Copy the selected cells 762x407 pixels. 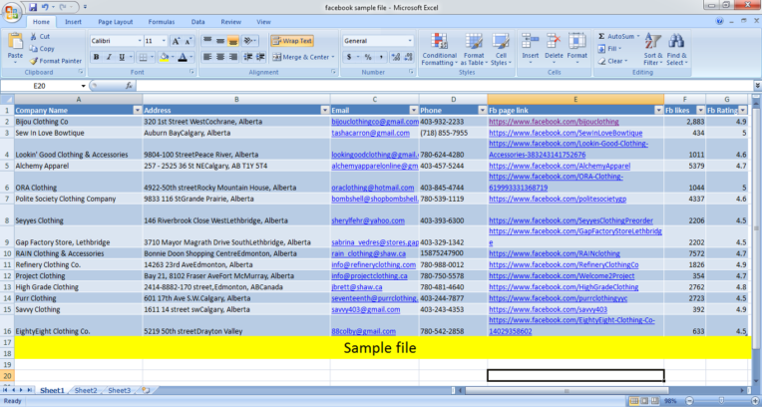(x=41, y=49)
